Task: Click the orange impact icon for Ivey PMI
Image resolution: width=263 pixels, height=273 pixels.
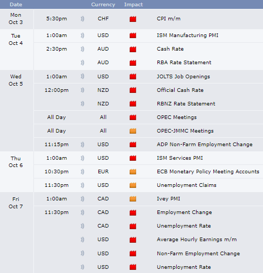Action: [x=133, y=199]
